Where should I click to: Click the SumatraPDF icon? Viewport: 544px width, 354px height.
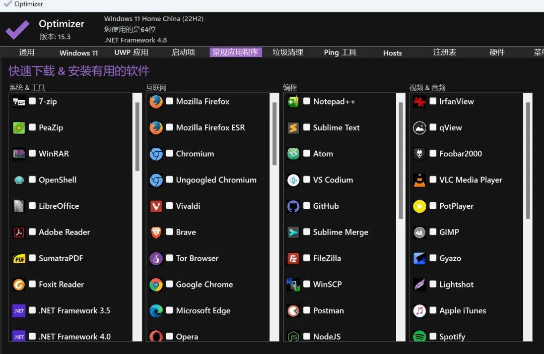coord(19,259)
